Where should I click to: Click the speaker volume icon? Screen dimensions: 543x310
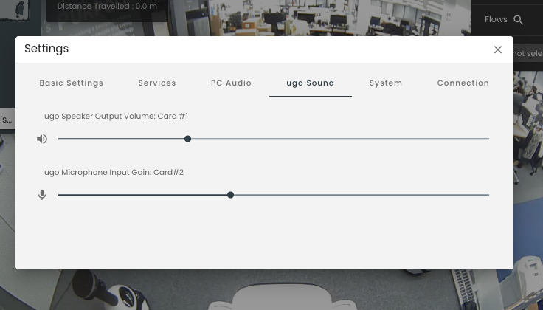point(42,139)
